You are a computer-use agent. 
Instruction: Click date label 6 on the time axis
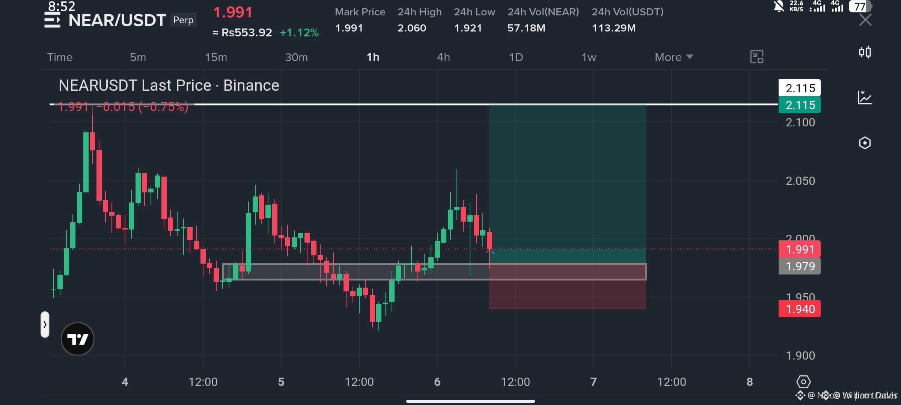[437, 382]
